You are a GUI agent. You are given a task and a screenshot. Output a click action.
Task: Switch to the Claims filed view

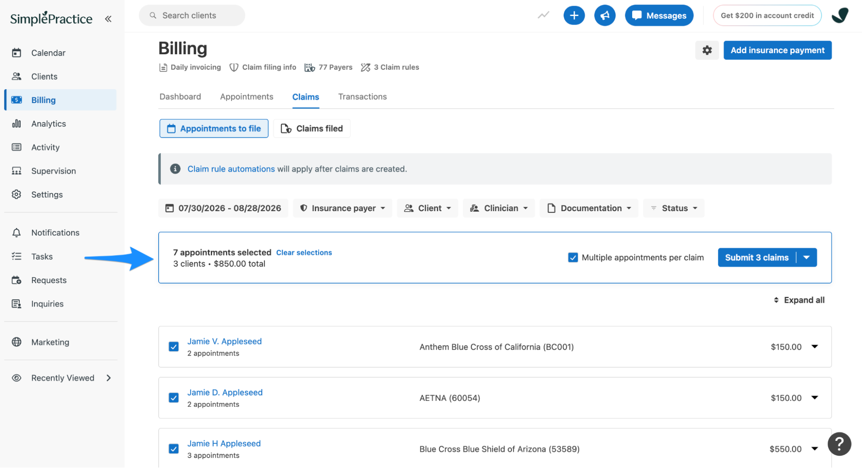pos(312,128)
